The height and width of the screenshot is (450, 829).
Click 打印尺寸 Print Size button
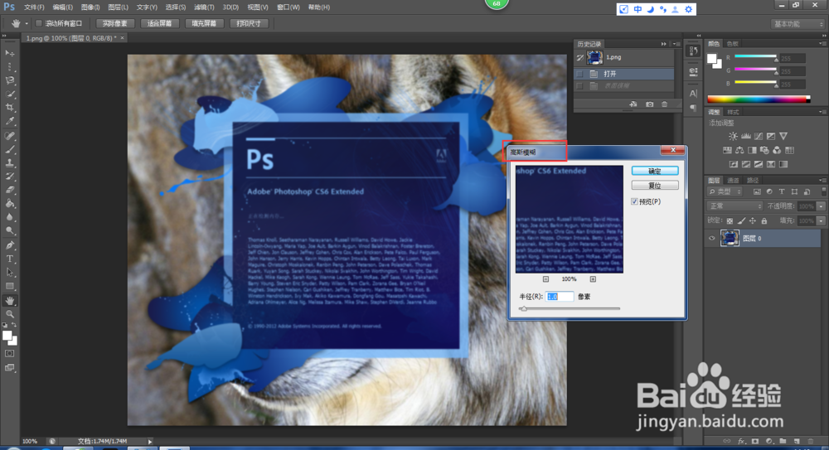249,23
